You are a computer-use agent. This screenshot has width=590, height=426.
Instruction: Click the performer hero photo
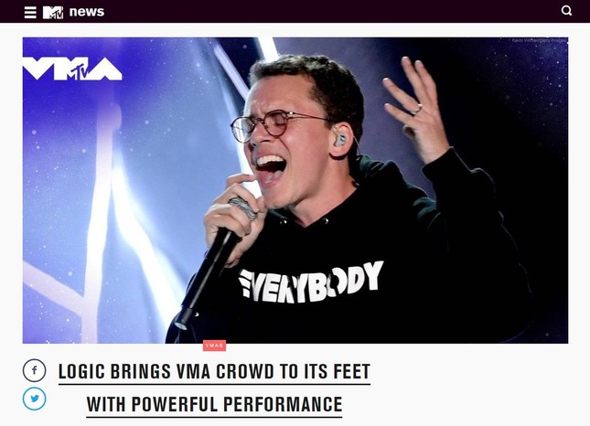click(x=295, y=190)
